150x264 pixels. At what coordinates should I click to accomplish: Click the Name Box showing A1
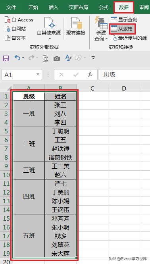22,75
